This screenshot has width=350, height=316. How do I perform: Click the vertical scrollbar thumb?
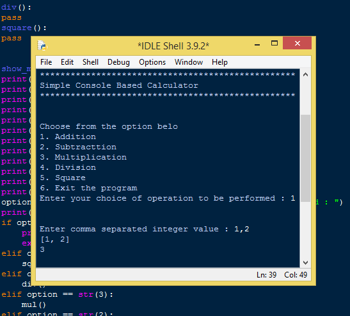point(305,158)
